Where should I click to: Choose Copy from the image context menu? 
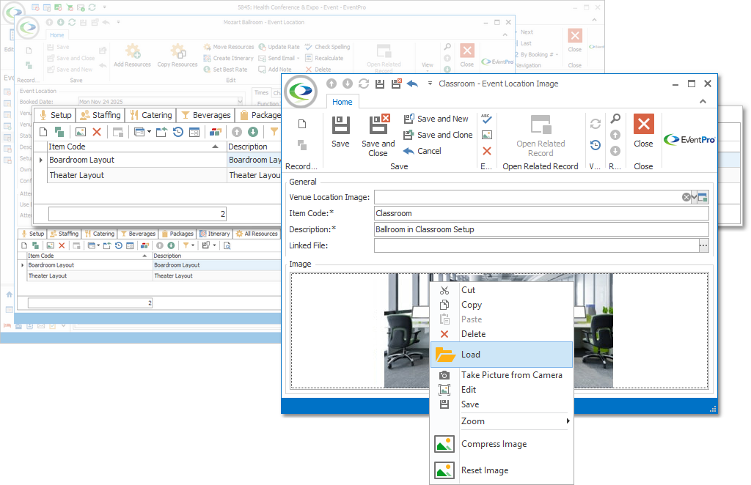point(502,305)
